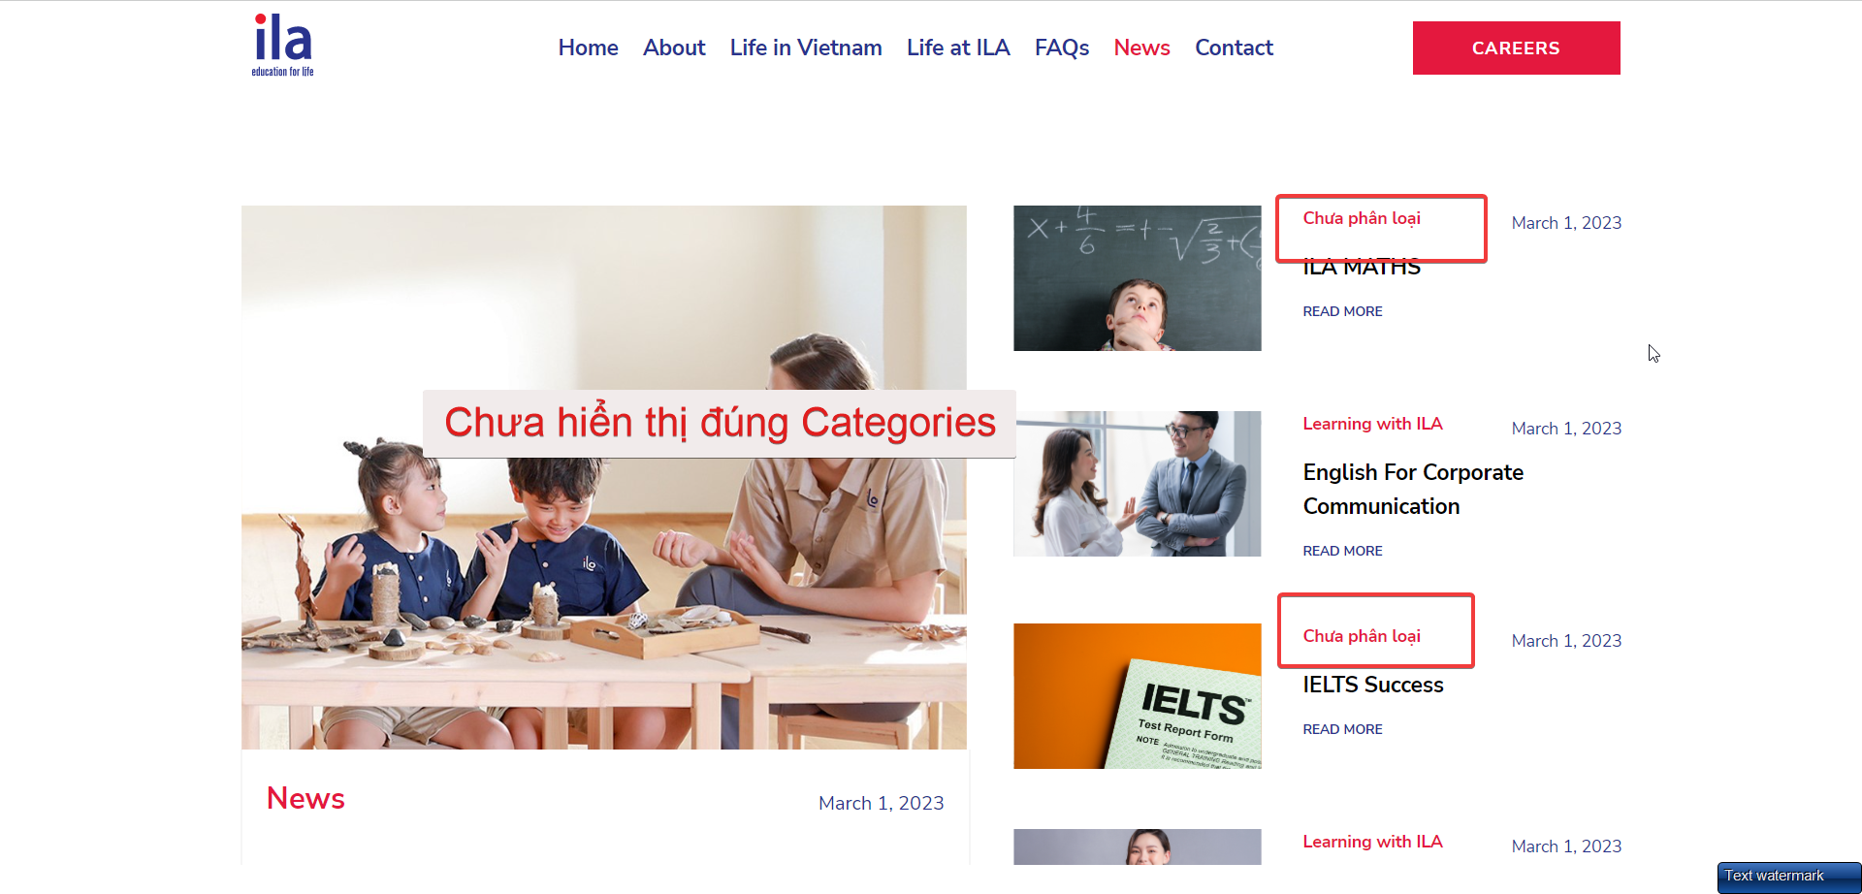
Task: Open the Contact page
Action: click(x=1234, y=48)
